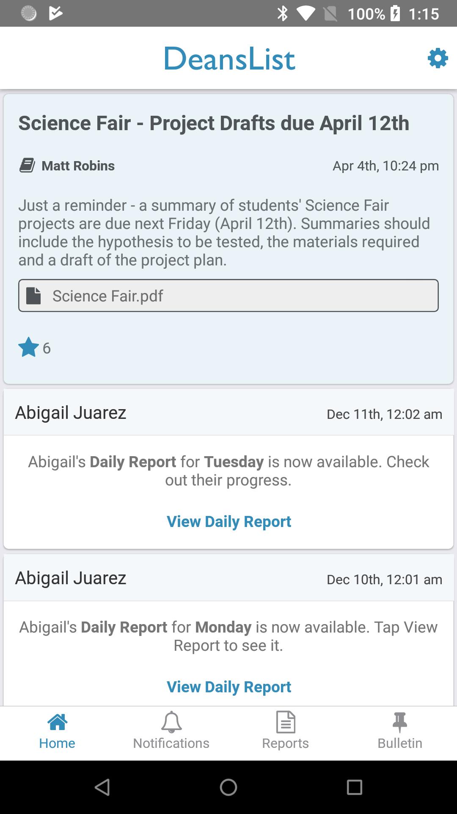
Task: Open settings with the gear icon
Action: [x=438, y=58]
